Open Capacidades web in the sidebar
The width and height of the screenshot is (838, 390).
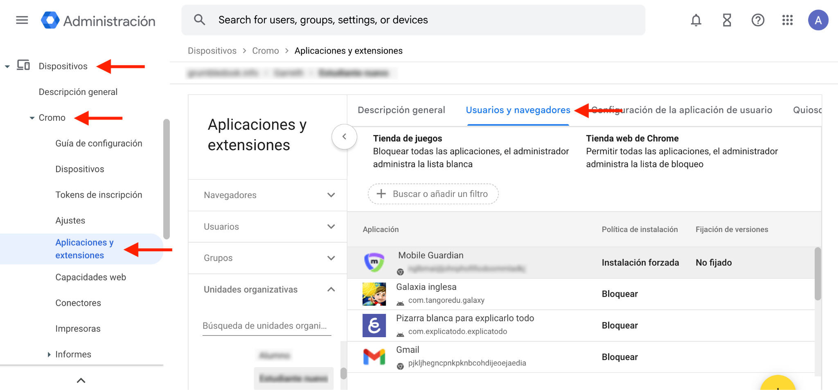click(x=90, y=277)
